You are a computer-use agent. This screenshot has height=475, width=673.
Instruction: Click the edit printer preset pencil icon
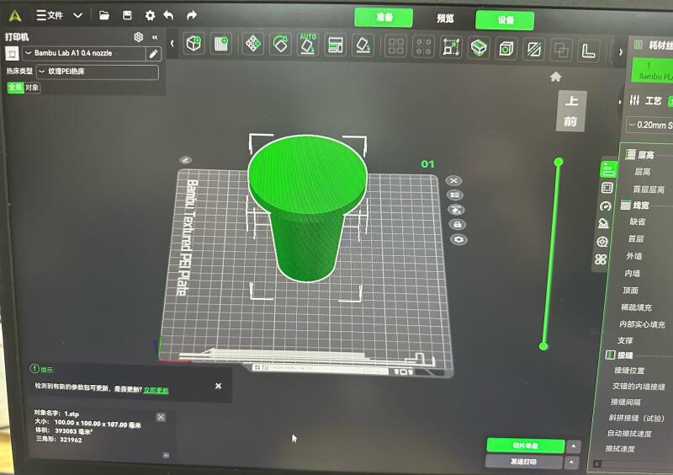click(153, 54)
